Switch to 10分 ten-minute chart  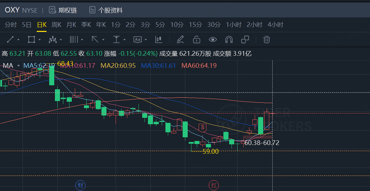pos(177,25)
